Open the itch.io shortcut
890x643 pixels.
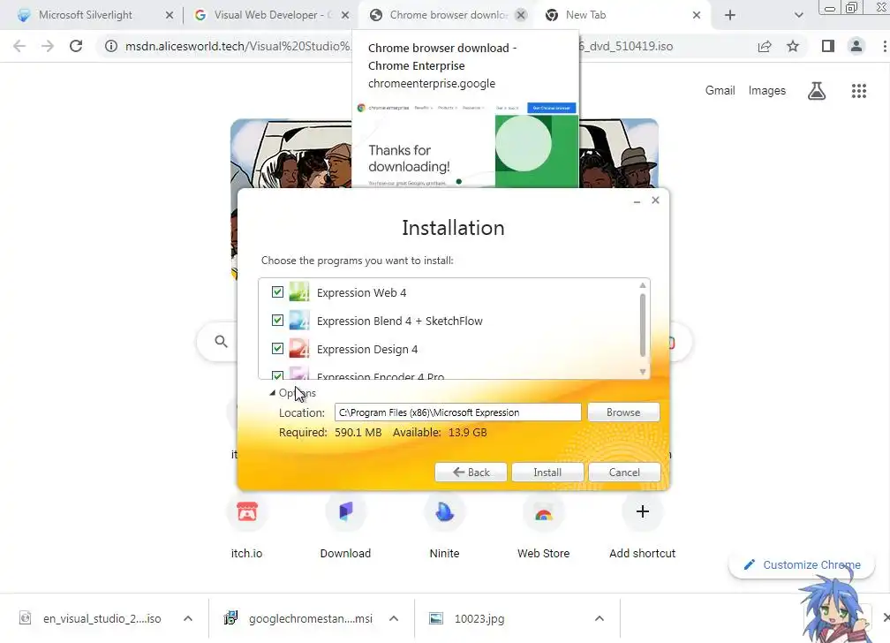click(x=247, y=526)
